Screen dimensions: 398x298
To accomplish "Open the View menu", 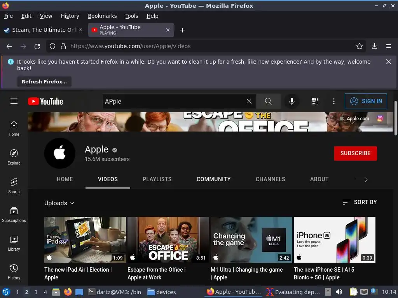I will tap(46, 16).
